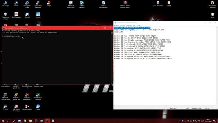Show hidden system tray icons
The height and width of the screenshot is (123, 218).
[180, 121]
